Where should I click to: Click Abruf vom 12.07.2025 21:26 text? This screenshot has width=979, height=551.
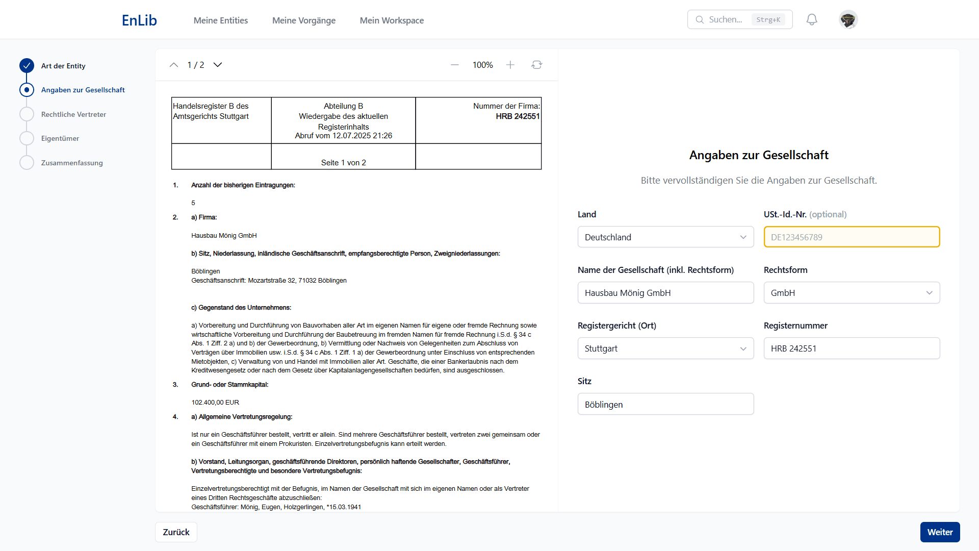pos(344,136)
